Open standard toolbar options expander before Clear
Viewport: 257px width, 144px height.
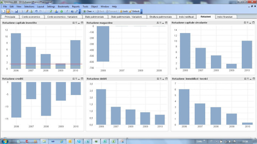[80, 11]
